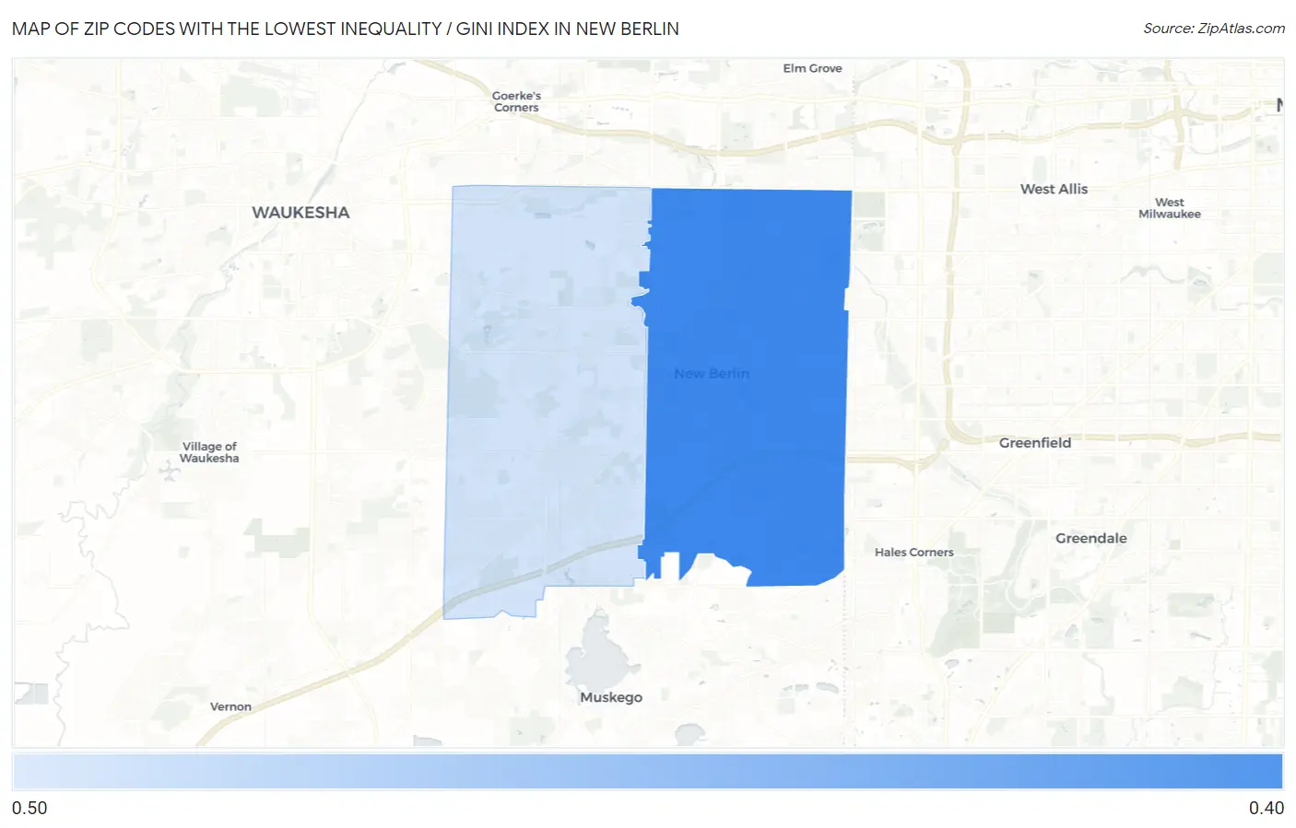Click the 'Goerke's Corners' map label
Screen dimensions: 1296x828
(516, 101)
